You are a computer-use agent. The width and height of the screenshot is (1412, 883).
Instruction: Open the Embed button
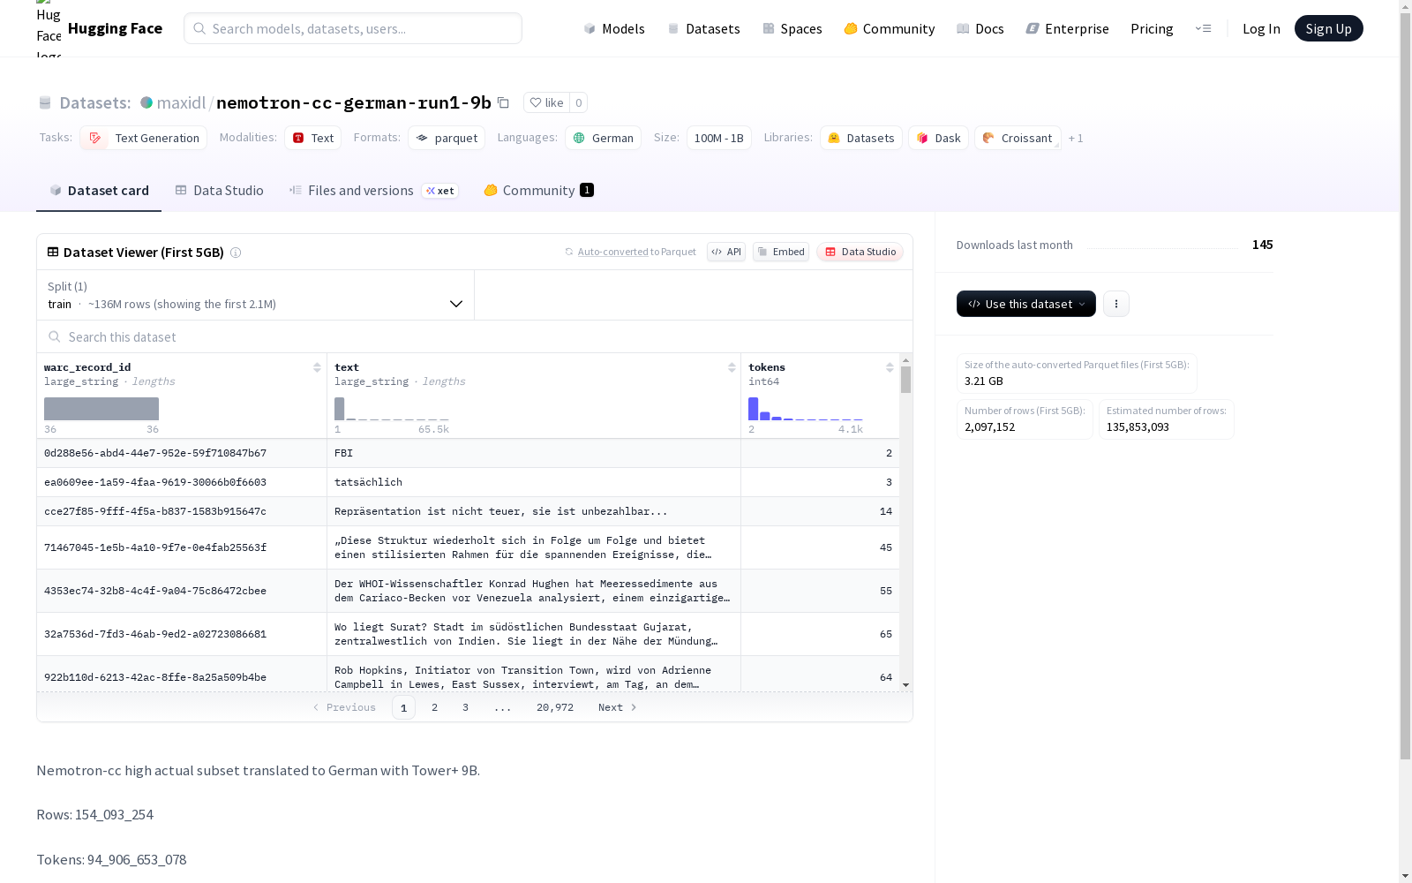pos(781,252)
